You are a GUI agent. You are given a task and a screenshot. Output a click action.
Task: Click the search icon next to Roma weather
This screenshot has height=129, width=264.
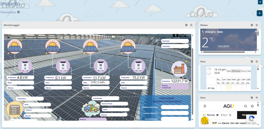[230, 115]
